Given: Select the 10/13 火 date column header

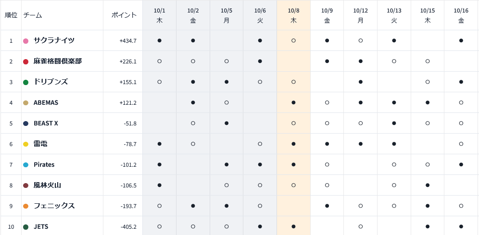Looking at the screenshot, I should coord(394,15).
